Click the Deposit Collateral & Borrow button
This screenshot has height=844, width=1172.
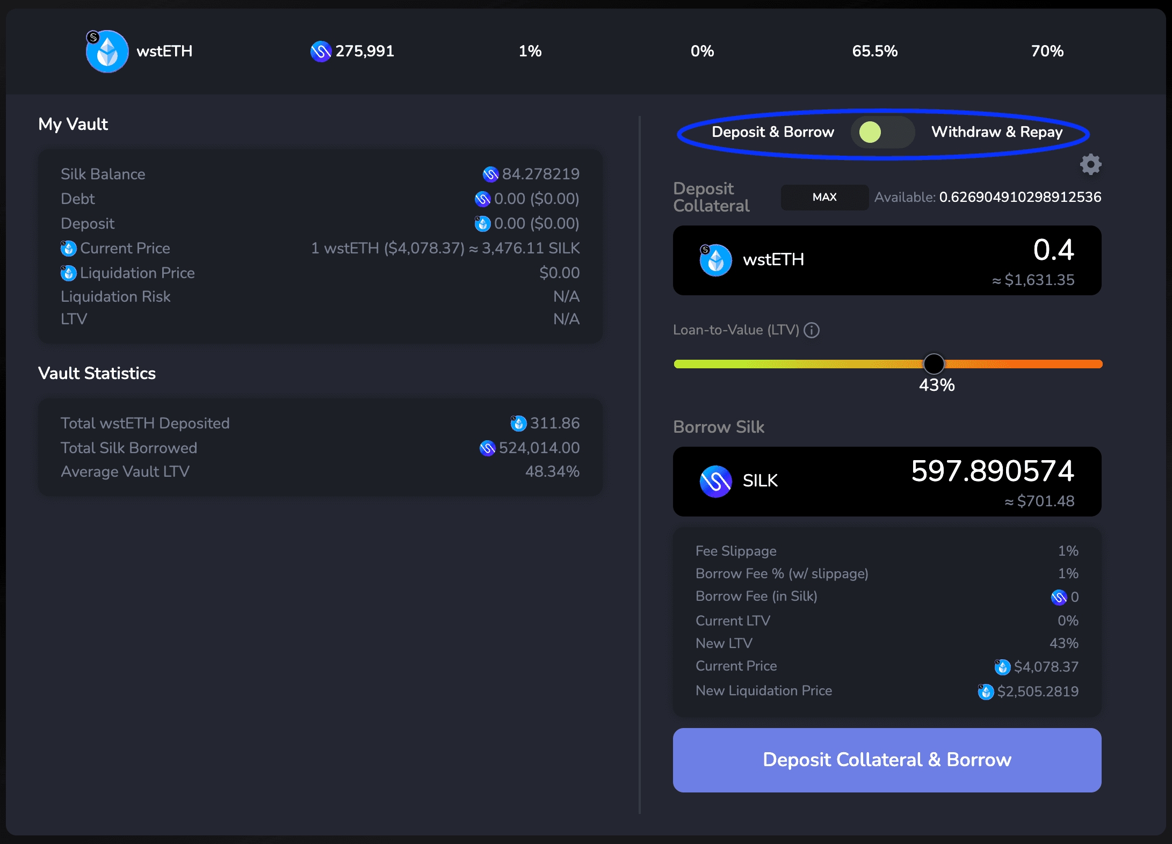click(887, 760)
